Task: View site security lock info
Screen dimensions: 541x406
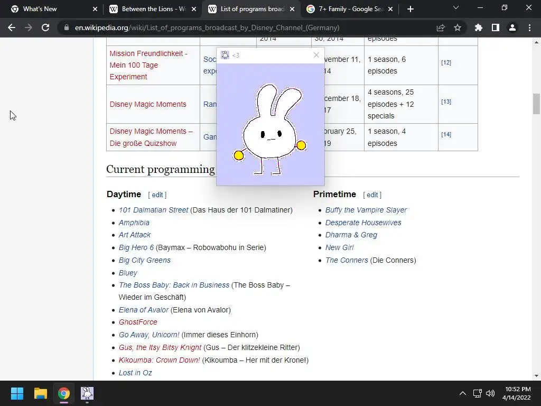Action: [67, 27]
